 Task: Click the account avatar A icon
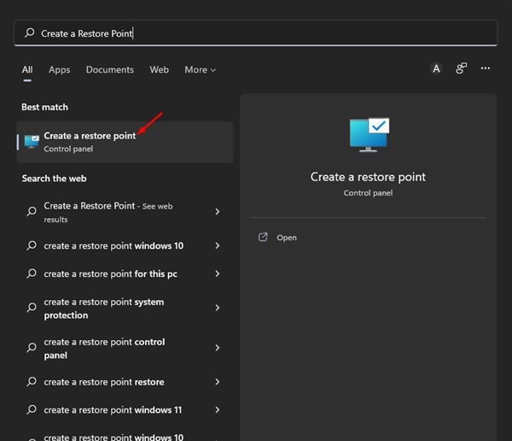(436, 68)
